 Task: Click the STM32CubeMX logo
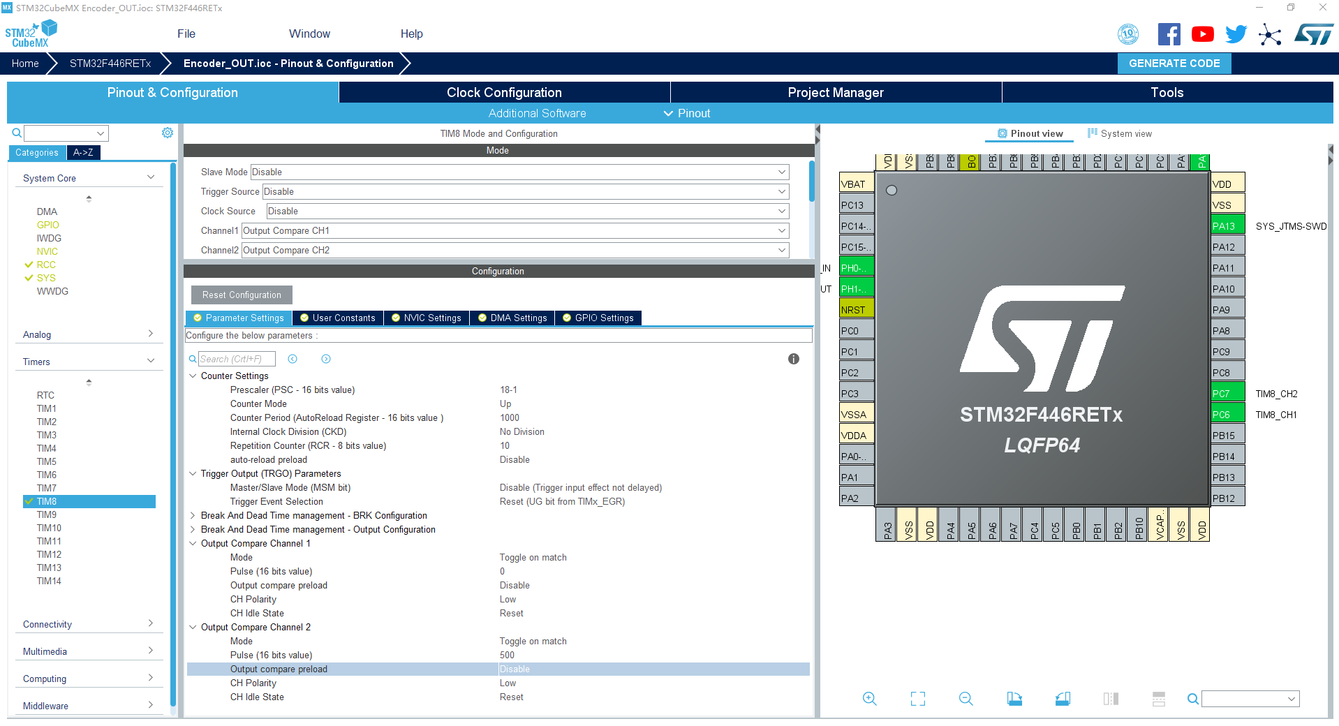31,34
